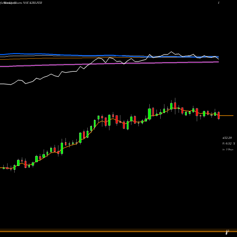The image size is (237, 237).
Task: Click the "in 3 Days" label
Action: [228, 149]
